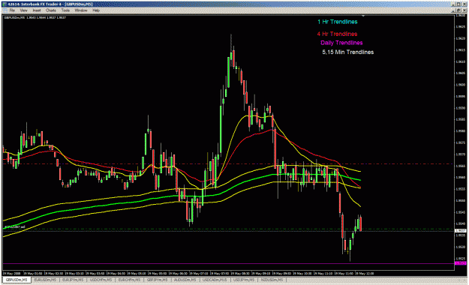Switch to the EURJPYm,M5 chart tab
The height and width of the screenshot is (285, 469).
[72, 280]
